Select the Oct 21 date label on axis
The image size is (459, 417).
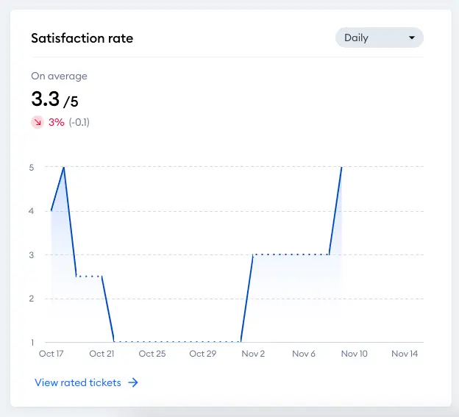(x=102, y=354)
